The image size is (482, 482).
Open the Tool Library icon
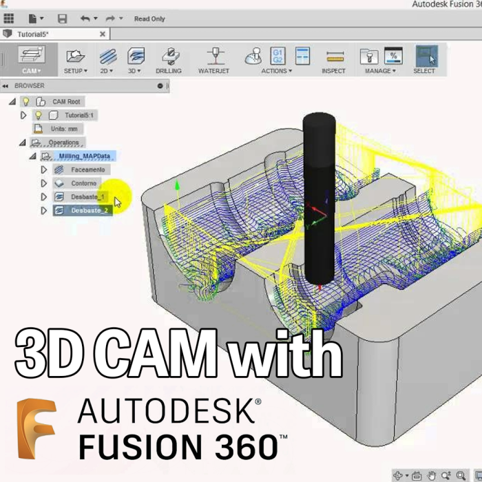[x=369, y=56]
